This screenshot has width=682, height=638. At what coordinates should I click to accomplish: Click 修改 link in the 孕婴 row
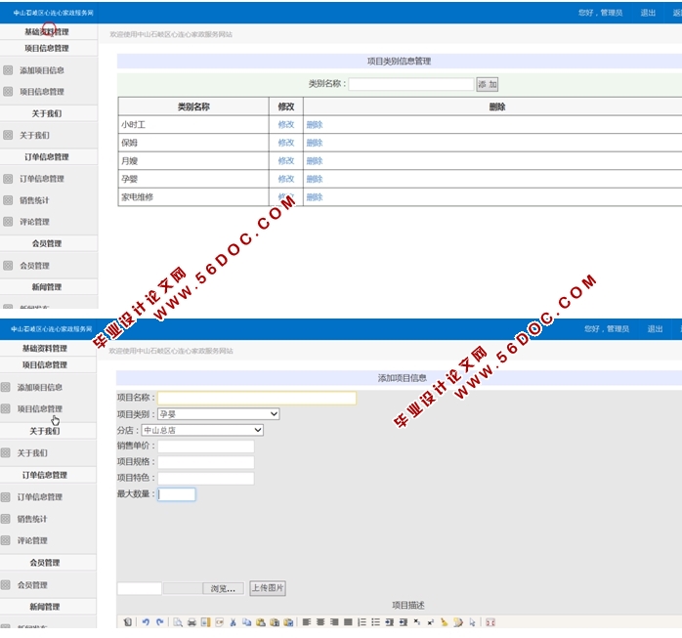coord(286,179)
